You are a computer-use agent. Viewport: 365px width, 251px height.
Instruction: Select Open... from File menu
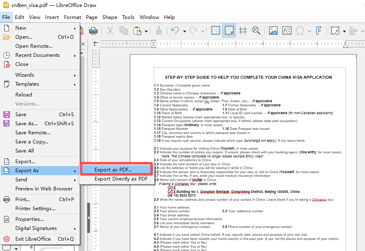40,37
